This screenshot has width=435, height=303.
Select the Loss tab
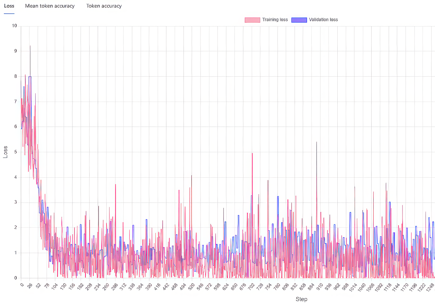pos(9,6)
